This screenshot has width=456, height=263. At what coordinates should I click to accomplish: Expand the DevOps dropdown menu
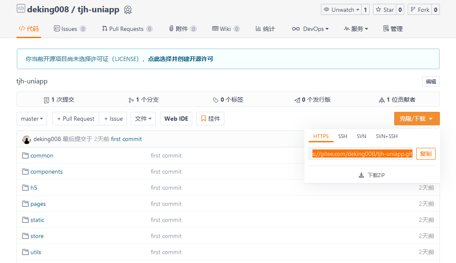point(310,29)
